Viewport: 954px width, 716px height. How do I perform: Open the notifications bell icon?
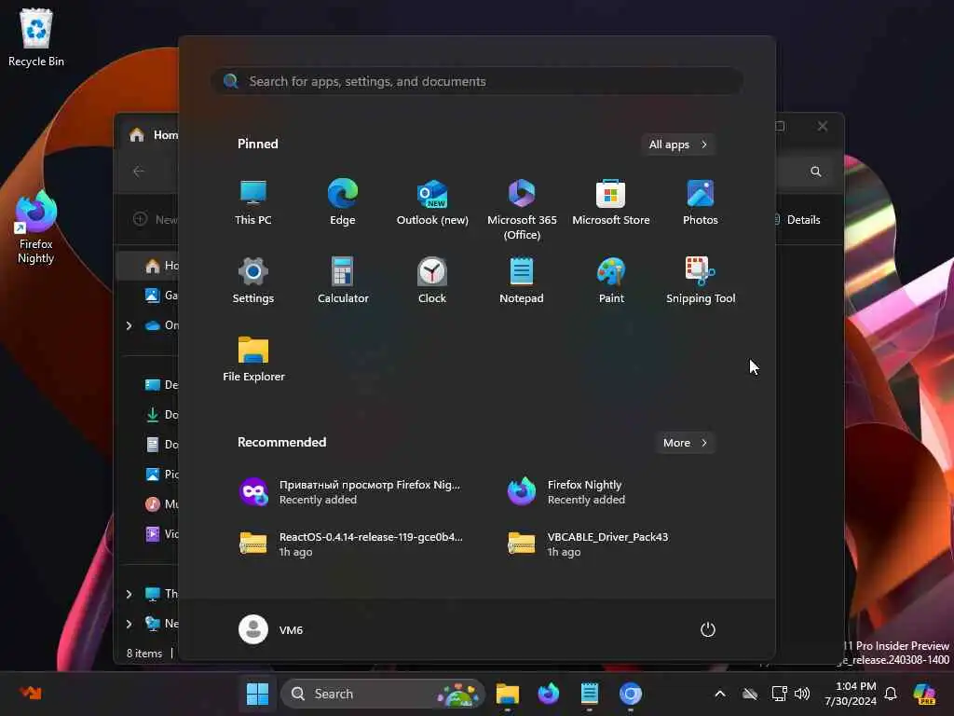[891, 694]
